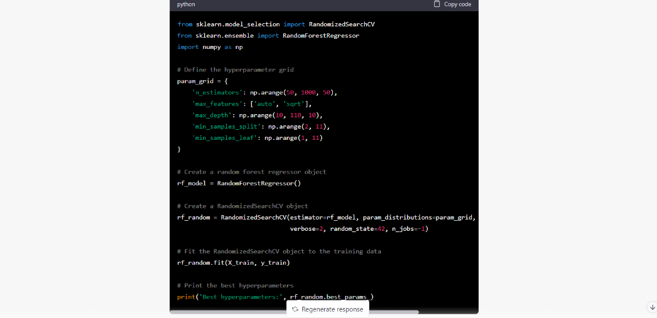Click the RandomForestRegressor import line
The image size is (657, 318).
click(269, 36)
